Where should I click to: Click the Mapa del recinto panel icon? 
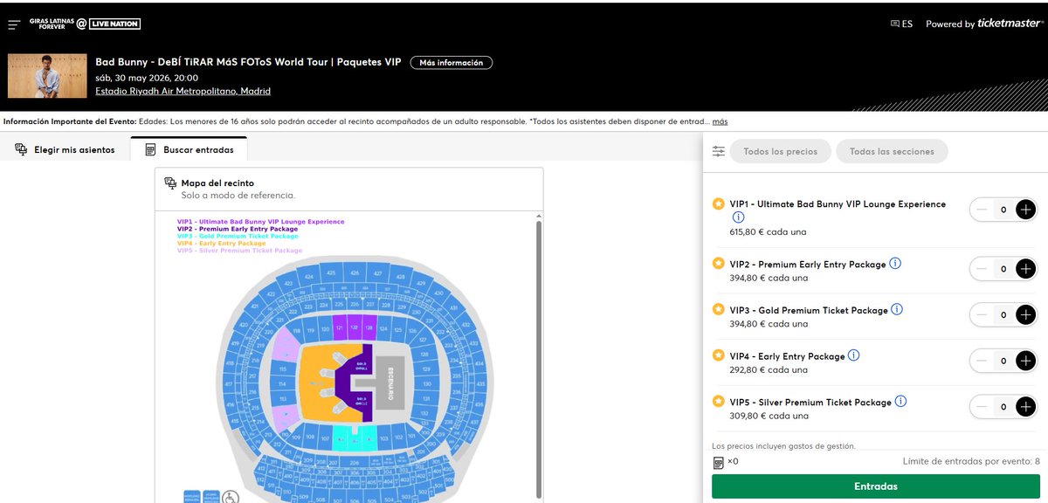[x=170, y=183]
